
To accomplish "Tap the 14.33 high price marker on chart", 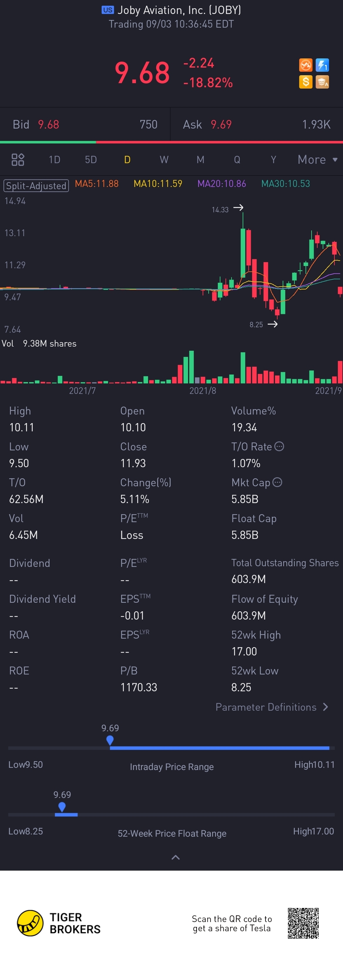I will pos(227,209).
